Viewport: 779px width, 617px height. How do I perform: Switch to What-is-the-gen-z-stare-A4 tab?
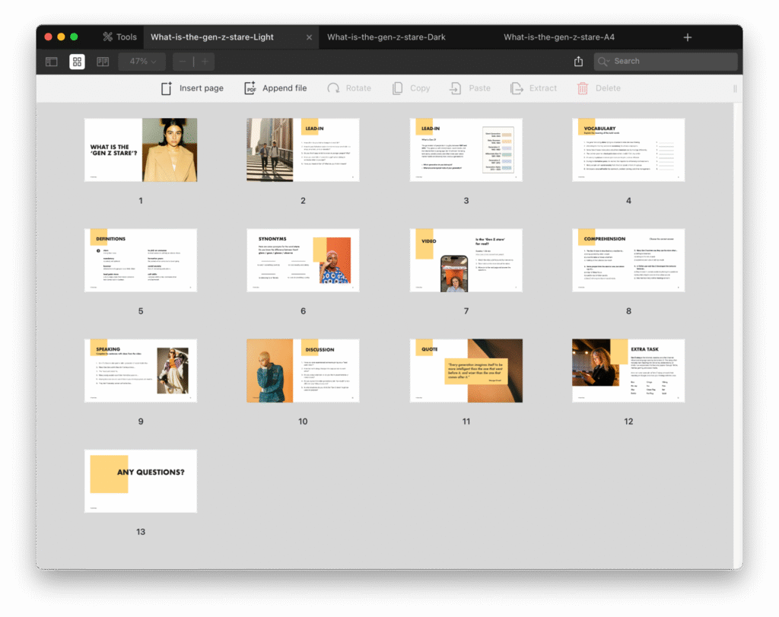click(x=558, y=37)
